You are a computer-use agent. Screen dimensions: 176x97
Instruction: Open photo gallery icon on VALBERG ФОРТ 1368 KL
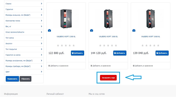point(49,30)
